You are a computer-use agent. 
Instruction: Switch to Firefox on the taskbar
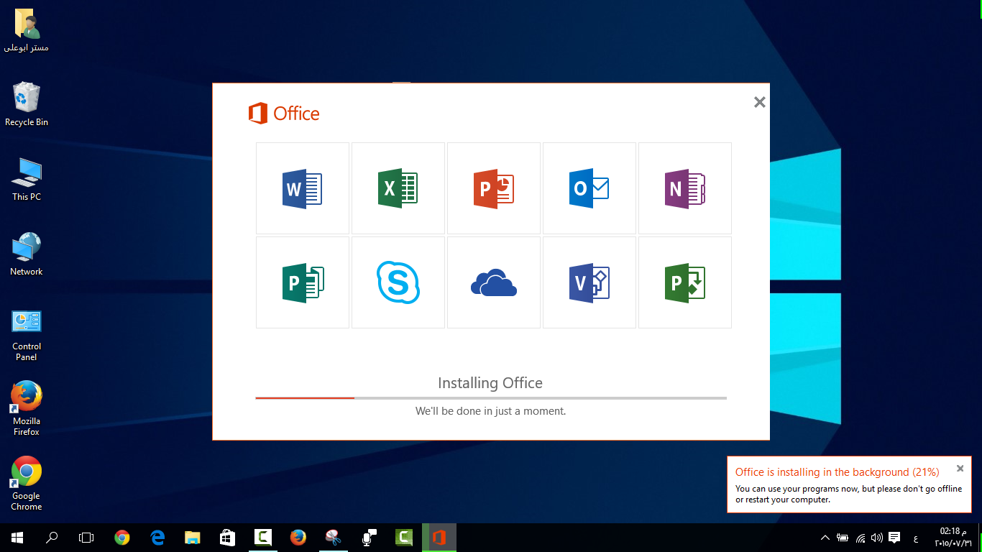coord(298,538)
